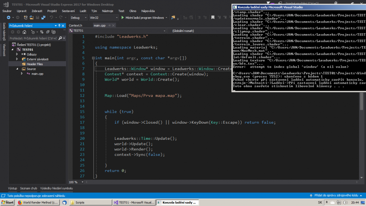Click the Save All toolbar icon
366x206 pixels.
click(x=43, y=18)
